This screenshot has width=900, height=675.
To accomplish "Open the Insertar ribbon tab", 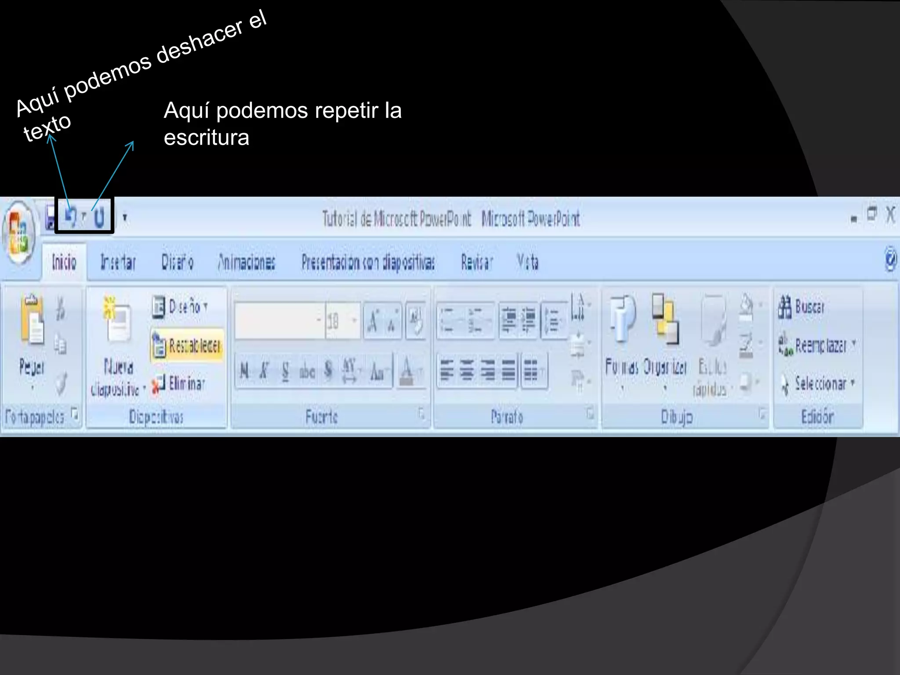I will click(118, 262).
